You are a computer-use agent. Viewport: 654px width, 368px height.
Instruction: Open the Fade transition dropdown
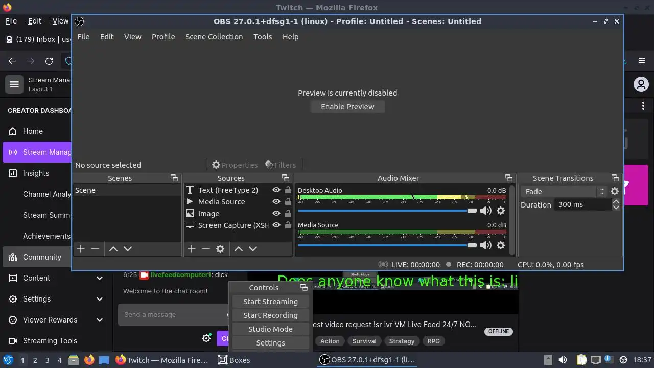click(x=564, y=191)
